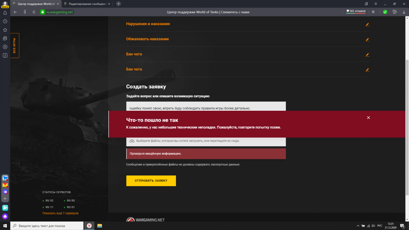Click into the question description text field

point(206,107)
